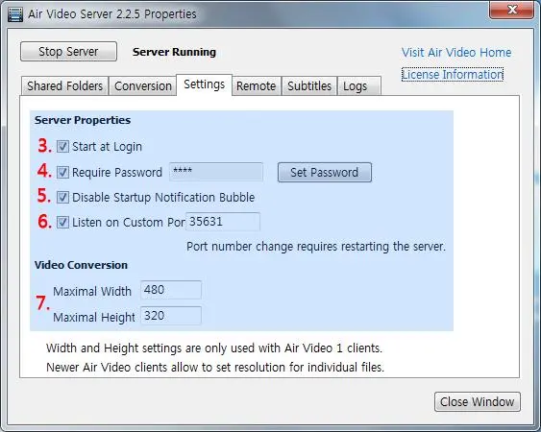
Task: Click the custom port number field
Action: pyautogui.click(x=223, y=222)
